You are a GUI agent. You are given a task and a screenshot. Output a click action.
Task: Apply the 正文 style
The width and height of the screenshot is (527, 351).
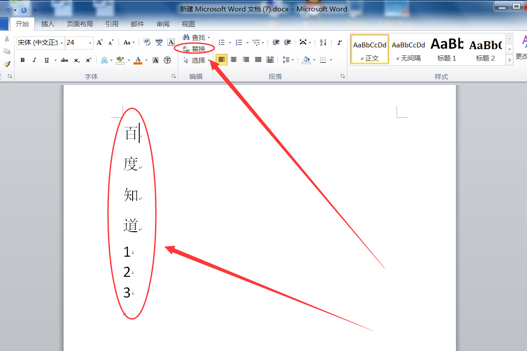click(370, 49)
